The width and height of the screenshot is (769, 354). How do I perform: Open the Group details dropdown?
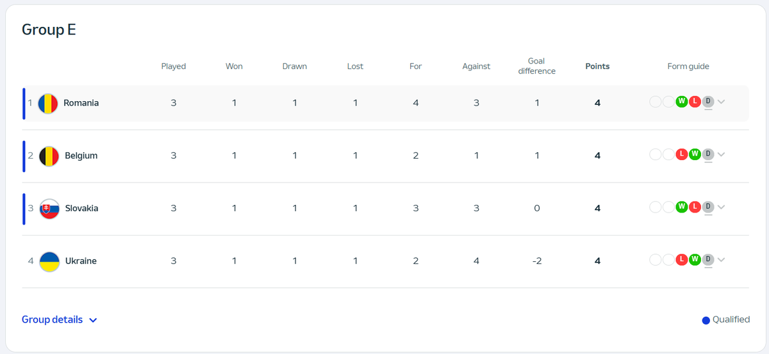tap(60, 319)
